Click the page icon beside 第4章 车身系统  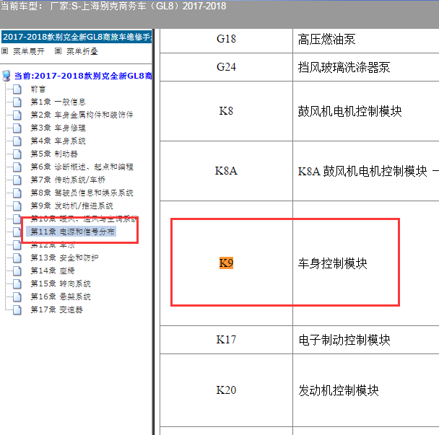coord(17,141)
